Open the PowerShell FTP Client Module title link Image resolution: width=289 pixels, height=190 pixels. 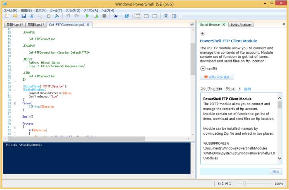[x=228, y=41]
